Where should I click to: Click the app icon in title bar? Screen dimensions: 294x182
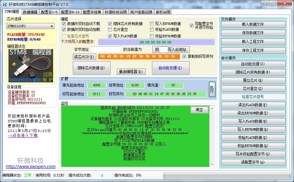(x=5, y=4)
